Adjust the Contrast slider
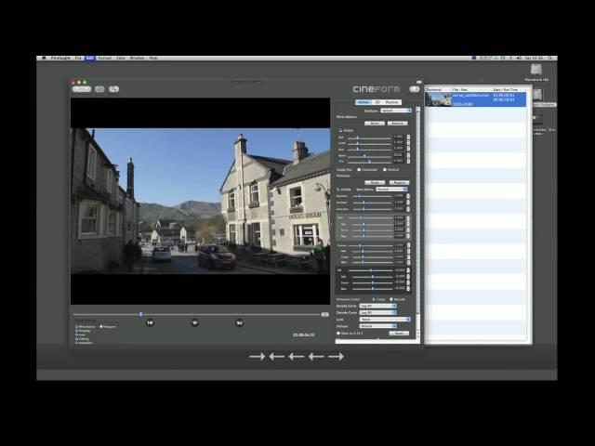The image size is (595, 446). click(x=372, y=203)
